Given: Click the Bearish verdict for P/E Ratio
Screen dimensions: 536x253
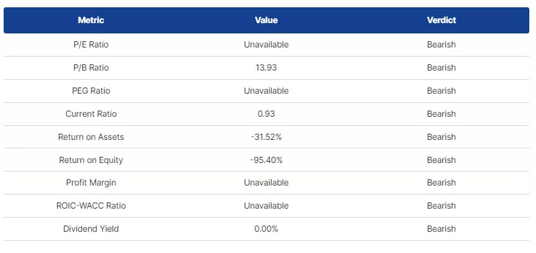Looking at the screenshot, I should point(441,44).
